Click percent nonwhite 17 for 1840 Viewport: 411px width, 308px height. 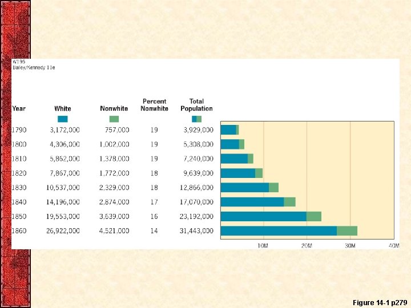(154, 202)
